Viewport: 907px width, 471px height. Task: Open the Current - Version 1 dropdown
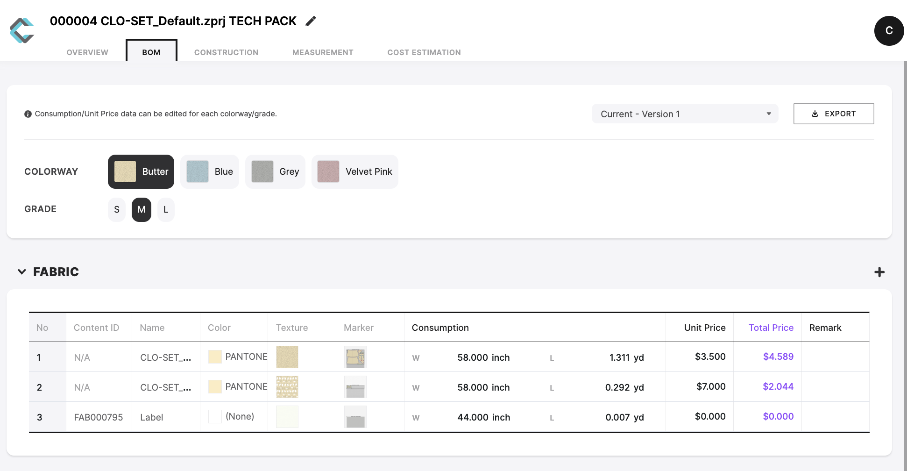(684, 114)
